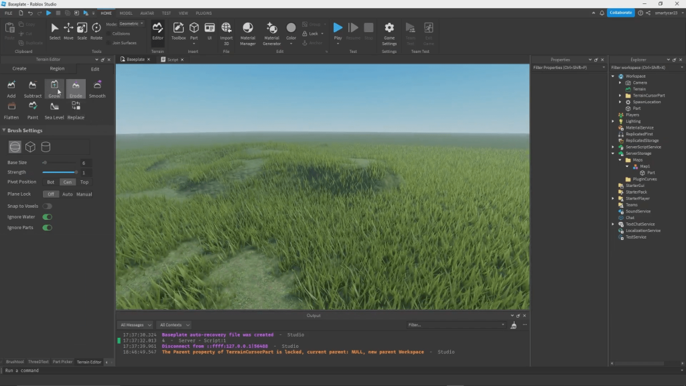The image size is (686, 386).
Task: Select the Subtract terrain tool
Action: coord(32,89)
